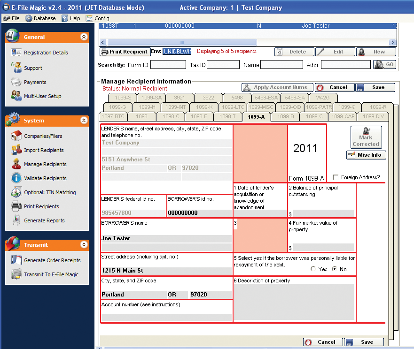
Task: Open Transmit To E-File Magic
Action: (51, 274)
